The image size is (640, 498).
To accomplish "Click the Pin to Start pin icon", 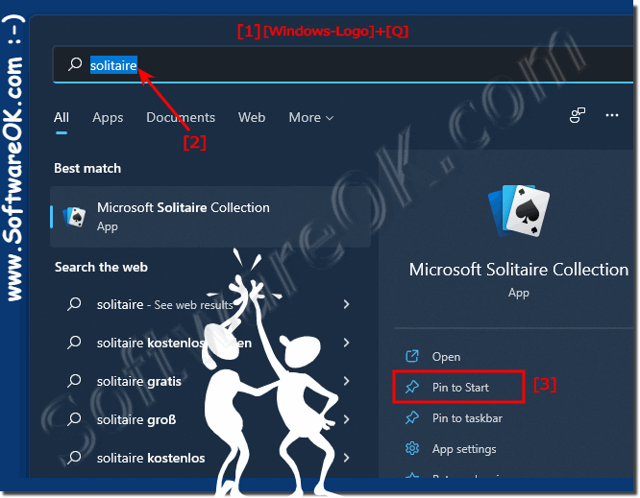I will coord(412,387).
